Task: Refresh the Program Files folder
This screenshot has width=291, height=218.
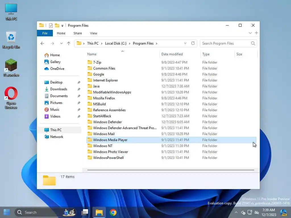Action: pos(193,43)
